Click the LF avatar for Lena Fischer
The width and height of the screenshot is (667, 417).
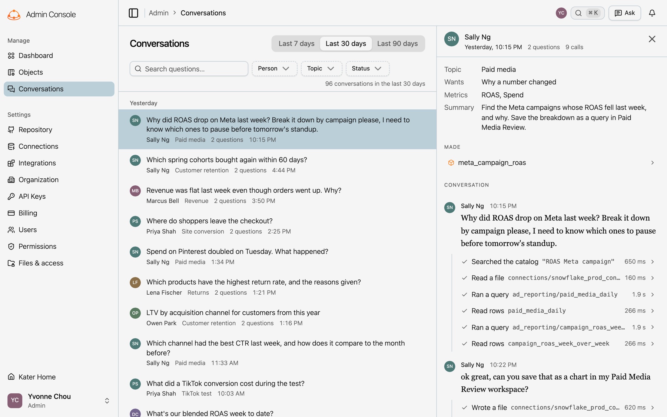click(x=135, y=282)
